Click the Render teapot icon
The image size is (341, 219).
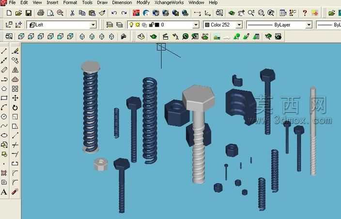coord(154,36)
